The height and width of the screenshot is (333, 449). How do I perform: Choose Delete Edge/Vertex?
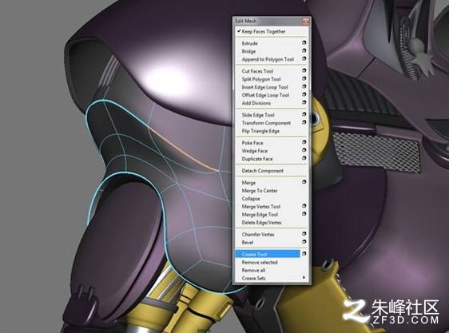click(x=261, y=223)
